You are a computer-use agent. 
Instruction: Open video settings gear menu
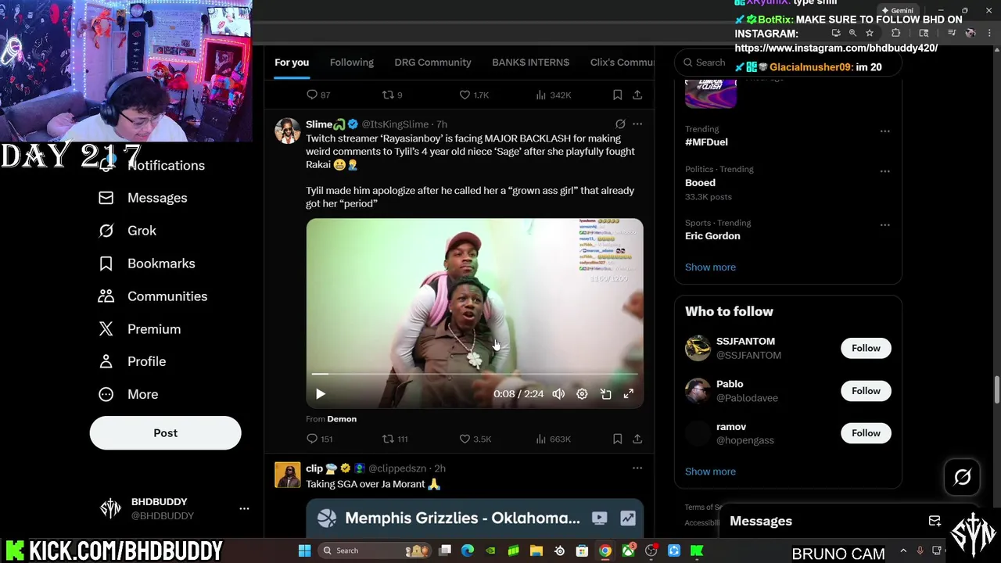[582, 394]
